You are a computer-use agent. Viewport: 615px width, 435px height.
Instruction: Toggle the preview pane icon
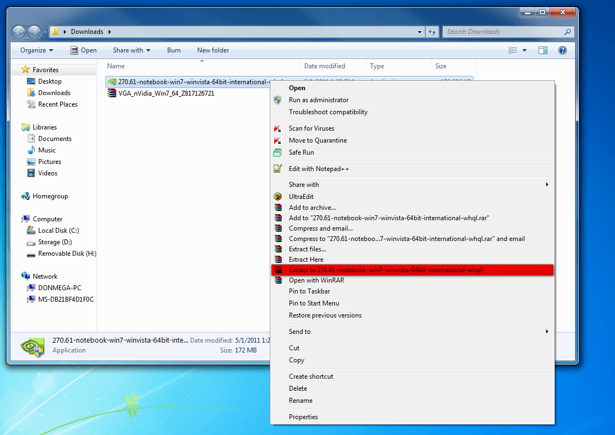pos(542,50)
